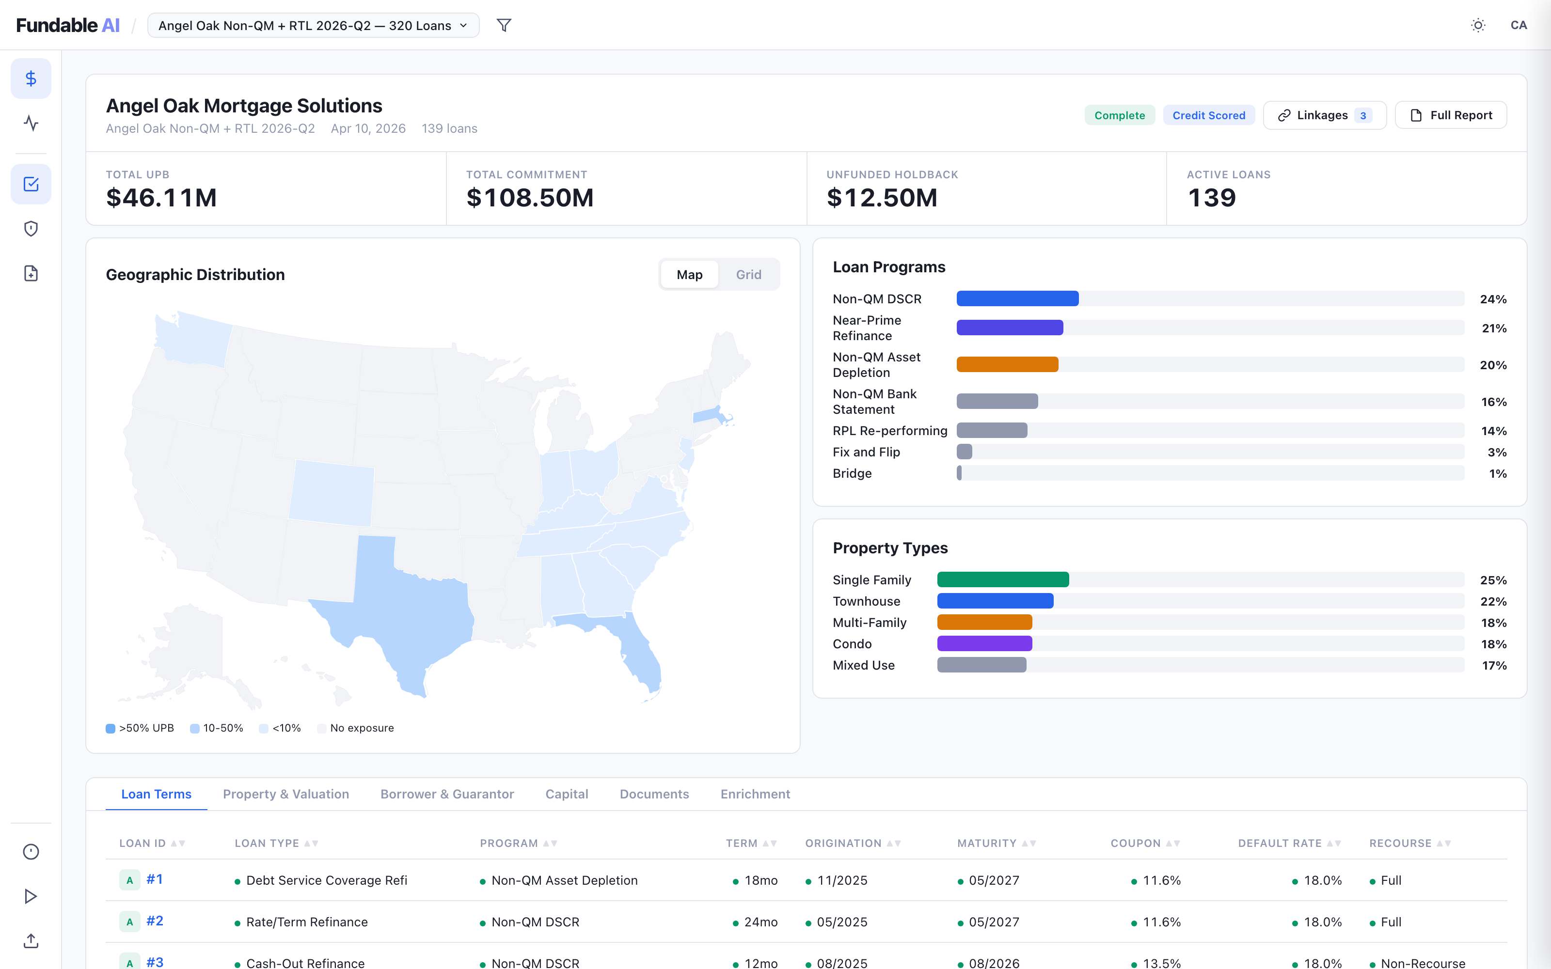Open loan #1 link
Viewport: 1551px width, 969px height.
coord(155,879)
